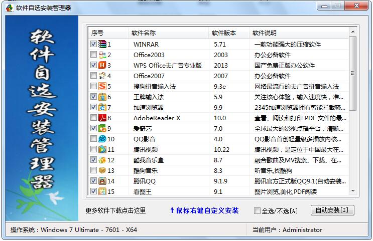Open the 更多软件下载点击这里 link
The width and height of the screenshot is (373, 241).
click(x=115, y=210)
